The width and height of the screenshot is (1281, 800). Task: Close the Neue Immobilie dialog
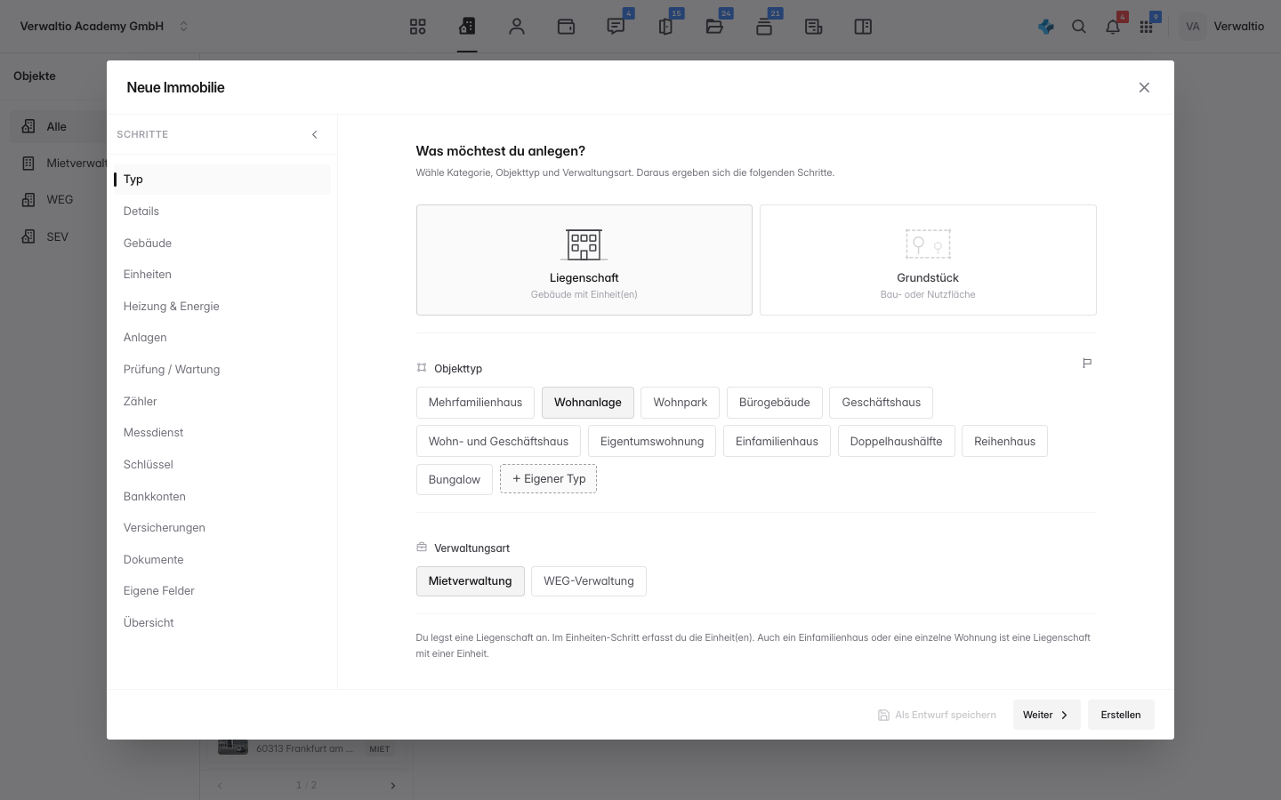(x=1144, y=87)
